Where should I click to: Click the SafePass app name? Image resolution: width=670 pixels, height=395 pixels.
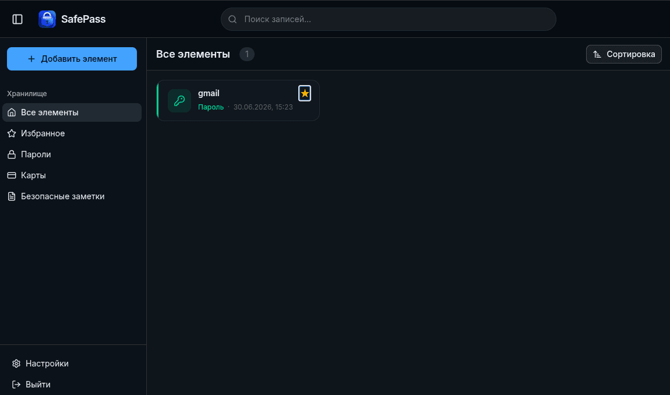click(83, 19)
